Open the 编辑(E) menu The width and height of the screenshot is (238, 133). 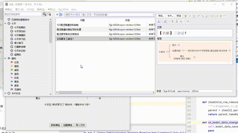(8, 9)
